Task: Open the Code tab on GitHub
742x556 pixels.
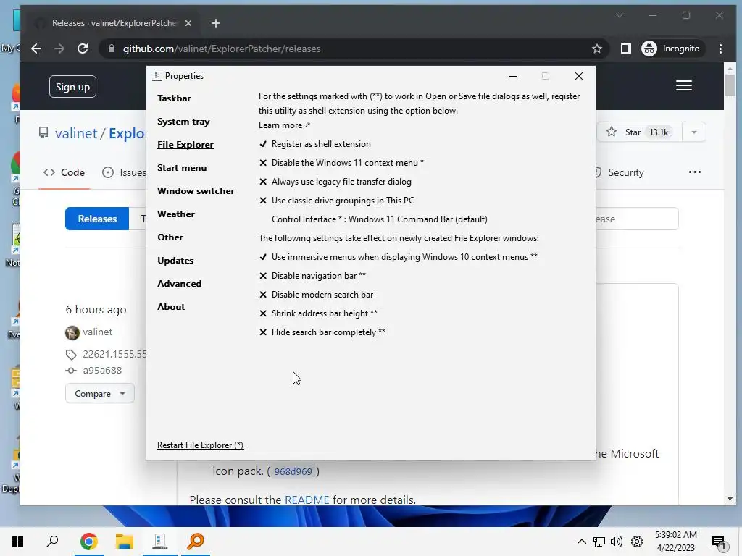Action: click(64, 172)
